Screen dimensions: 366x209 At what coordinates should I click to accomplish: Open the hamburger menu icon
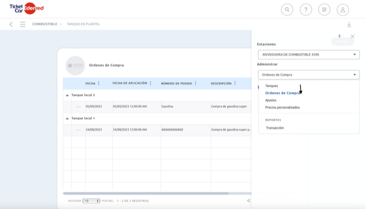23,24
